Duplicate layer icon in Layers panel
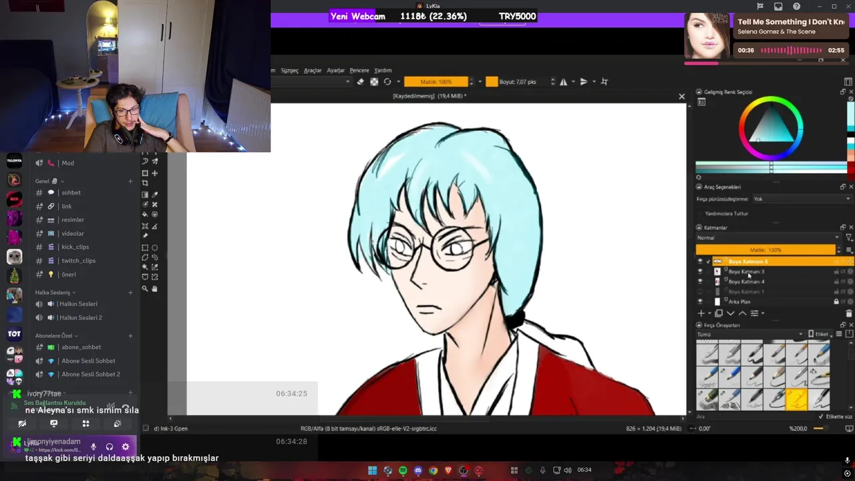The height and width of the screenshot is (481, 855). [719, 313]
